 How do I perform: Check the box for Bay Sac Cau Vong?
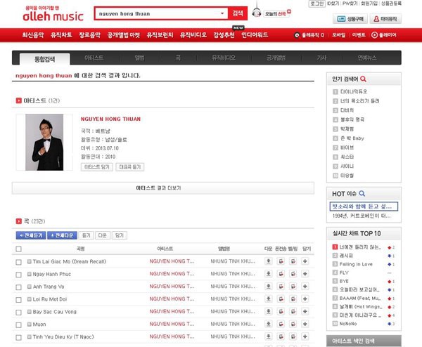click(18, 313)
